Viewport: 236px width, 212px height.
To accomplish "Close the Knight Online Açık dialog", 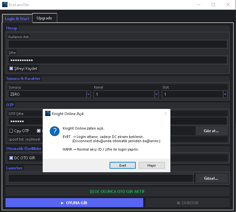I will pyautogui.click(x=166, y=113).
